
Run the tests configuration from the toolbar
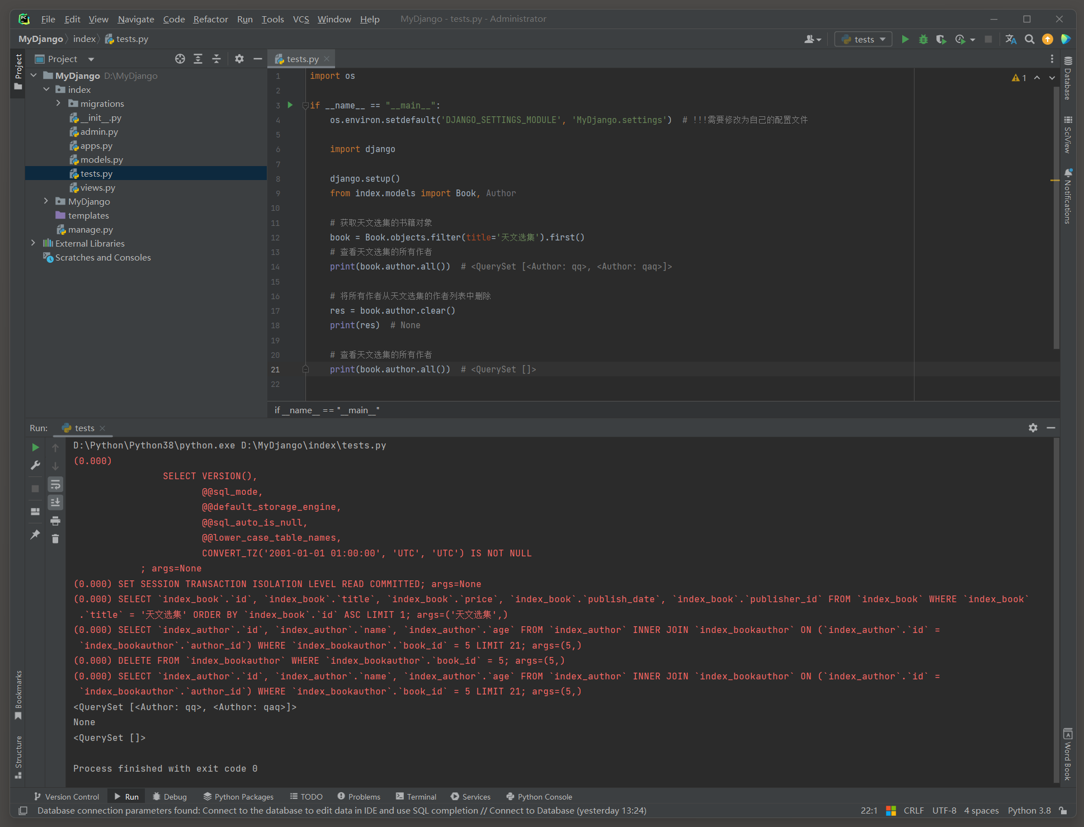(905, 39)
